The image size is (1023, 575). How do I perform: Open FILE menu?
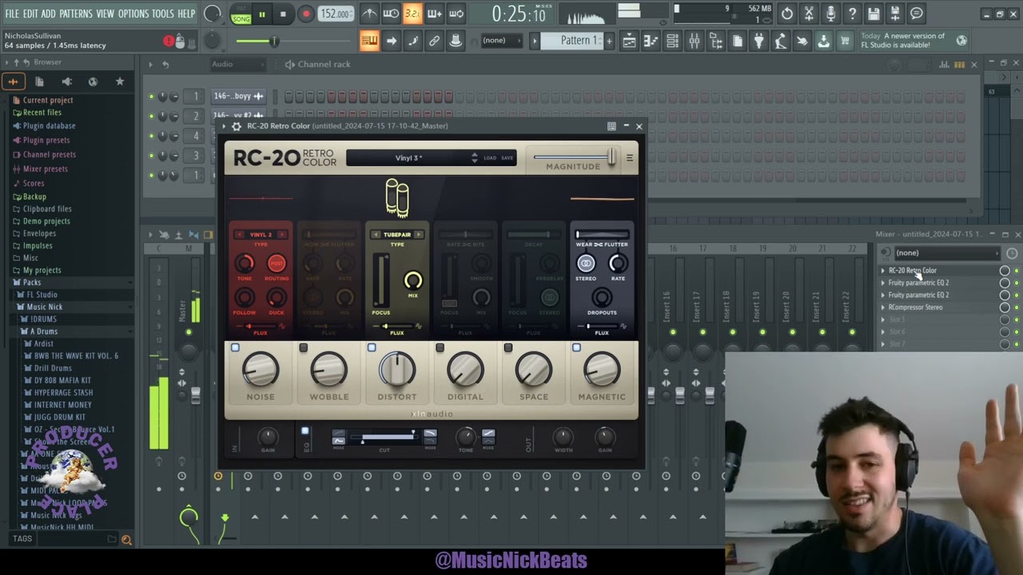pyautogui.click(x=12, y=14)
